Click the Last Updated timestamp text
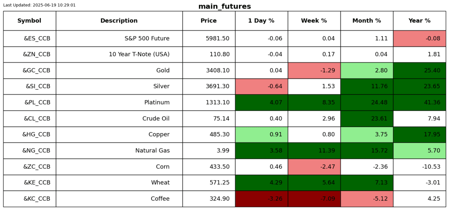The height and width of the screenshot is (210, 449). 39,5
